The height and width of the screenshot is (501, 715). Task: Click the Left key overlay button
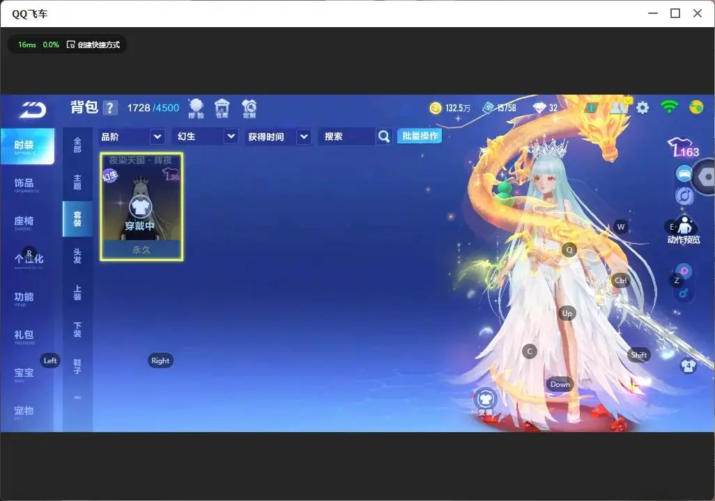[x=50, y=360]
